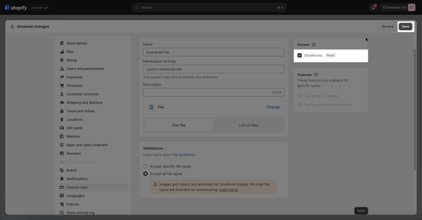Click the Store activity log icon

point(62,213)
